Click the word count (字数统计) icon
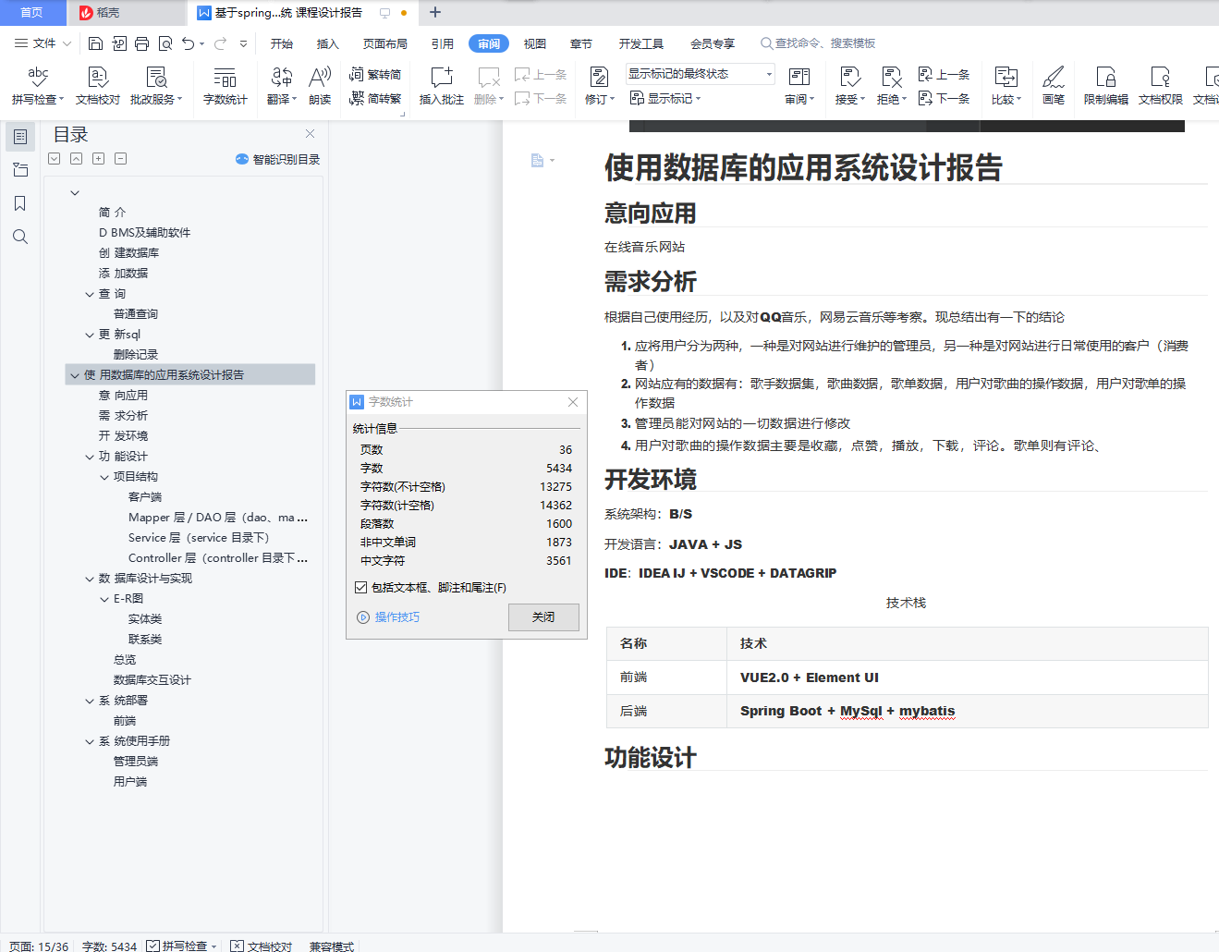 click(225, 85)
